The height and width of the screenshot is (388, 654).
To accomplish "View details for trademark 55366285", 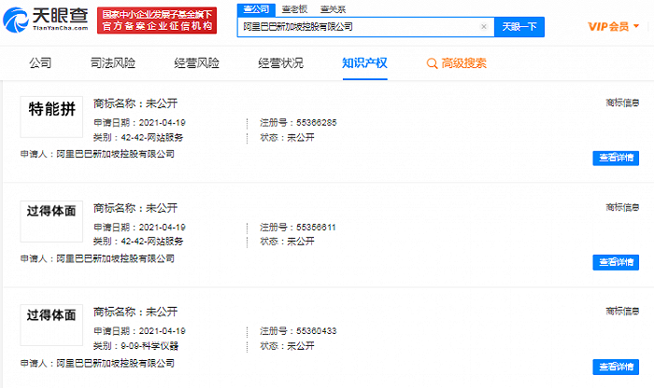I will [x=616, y=158].
